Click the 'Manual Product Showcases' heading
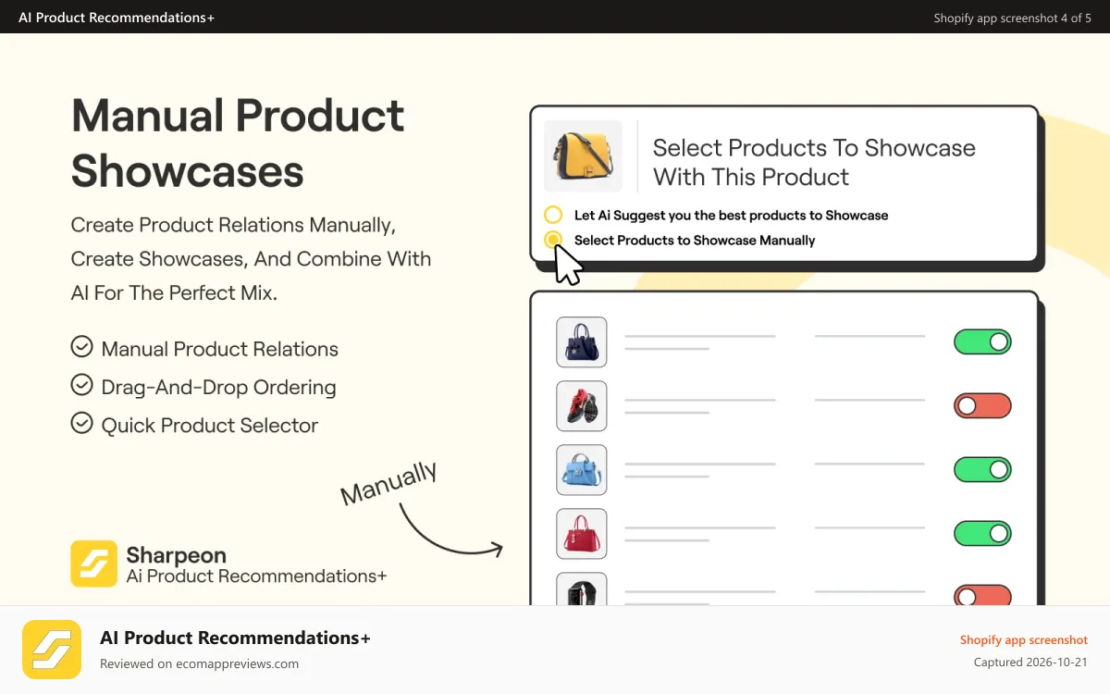This screenshot has width=1110, height=694. pyautogui.click(x=238, y=143)
